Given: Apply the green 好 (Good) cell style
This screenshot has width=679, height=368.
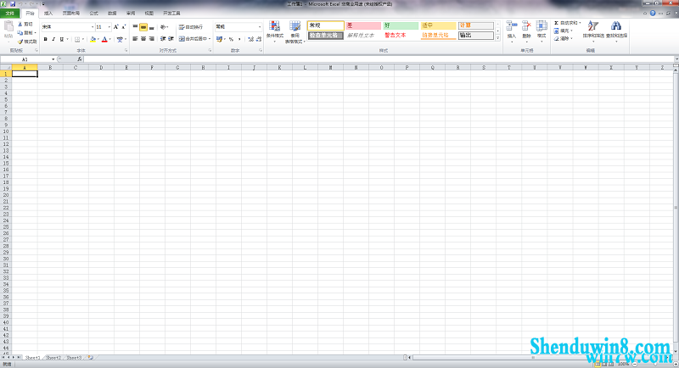Looking at the screenshot, I should pos(401,25).
